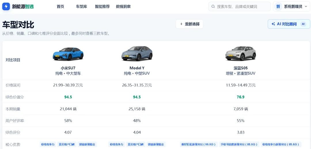The height and width of the screenshot is (149, 311).
Task: Click the 小米SU7 sales 21,044 辆
Action: (68, 109)
